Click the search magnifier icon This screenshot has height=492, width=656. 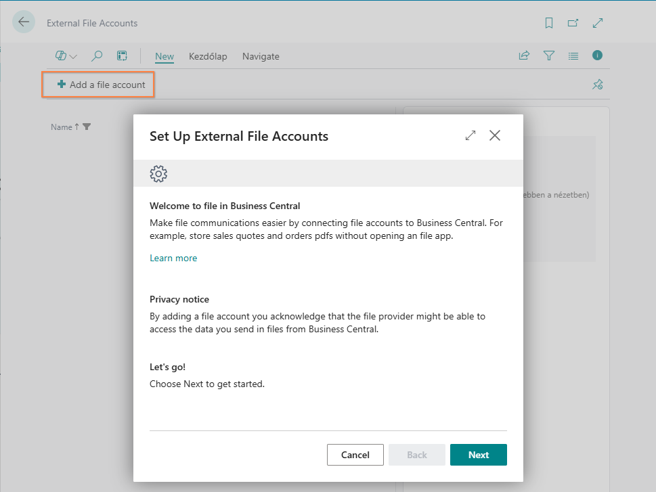97,56
